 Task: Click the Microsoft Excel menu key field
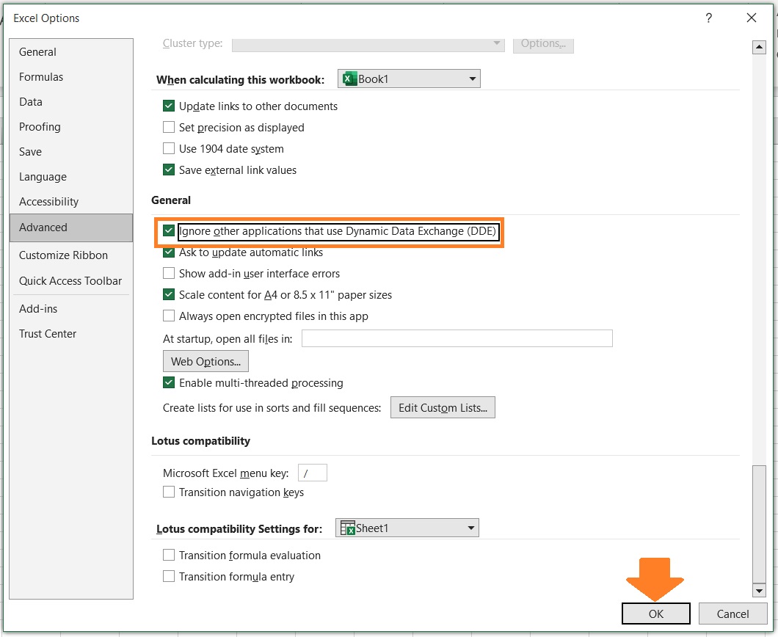point(312,473)
